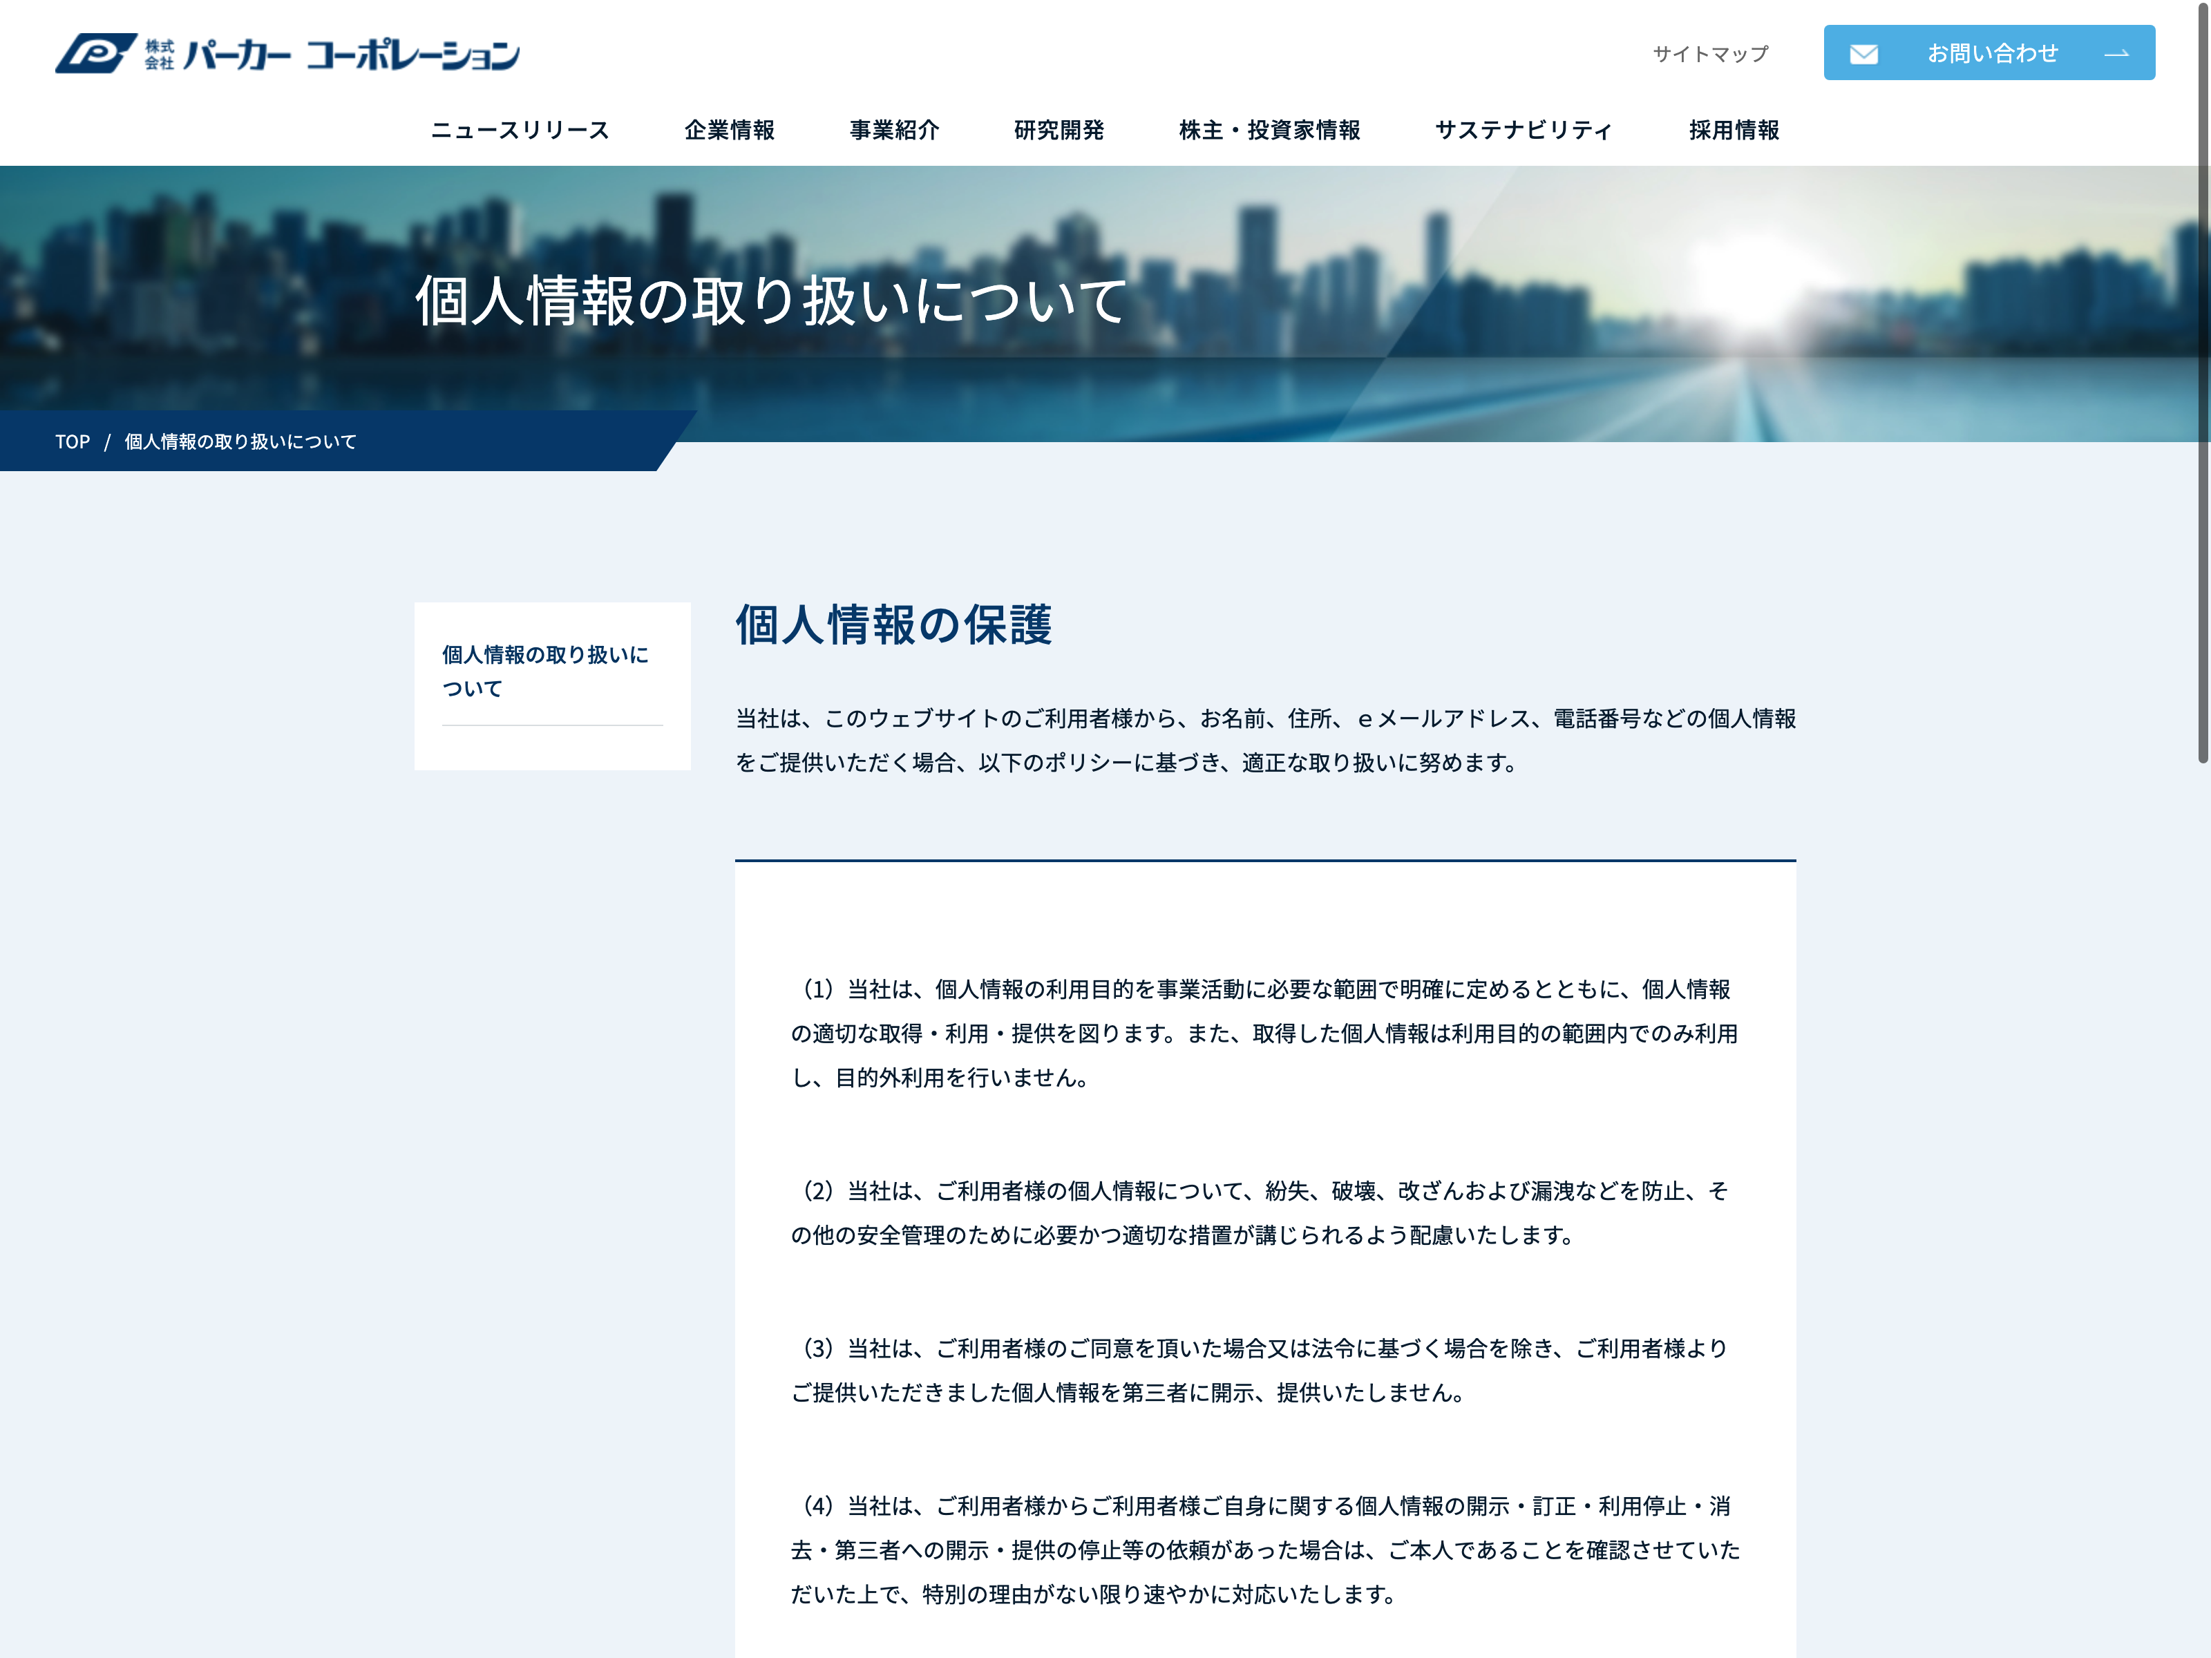Click the policy paragraph numbered (1)
Viewport: 2211px width, 1658px height.
click(1264, 1032)
